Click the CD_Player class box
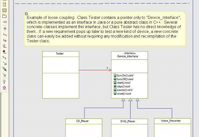 click(x=84, y=128)
